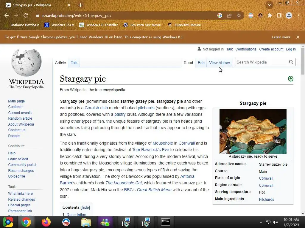
Task: Toggle the browser side panel icon
Action: click(x=279, y=15)
